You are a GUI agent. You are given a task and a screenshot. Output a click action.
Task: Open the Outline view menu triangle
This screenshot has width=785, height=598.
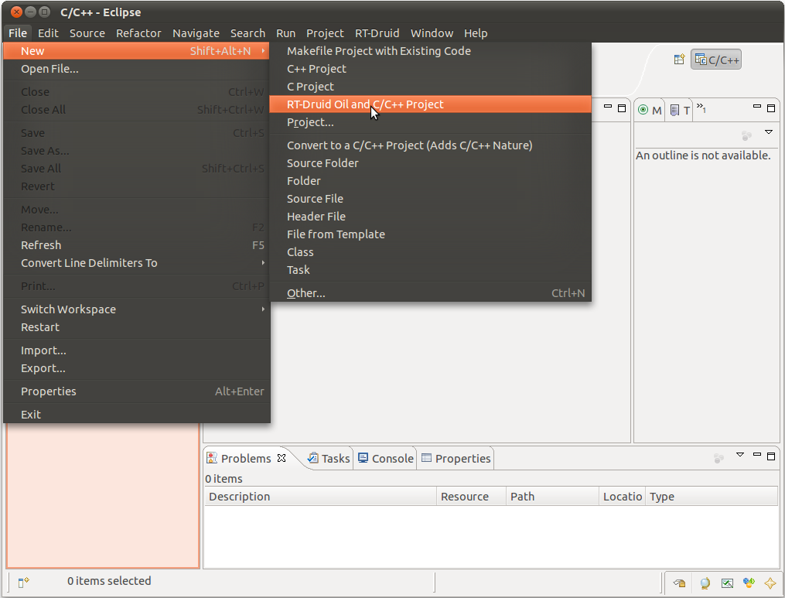click(769, 132)
